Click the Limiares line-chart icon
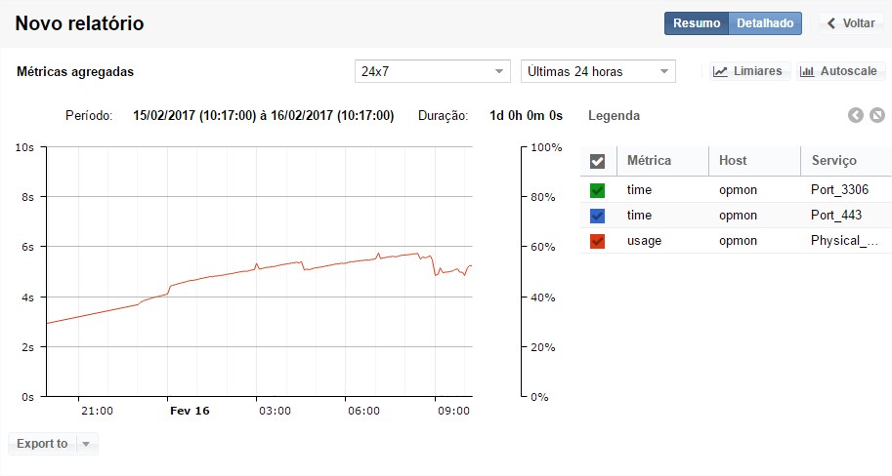This screenshot has height=476, width=892. click(720, 72)
